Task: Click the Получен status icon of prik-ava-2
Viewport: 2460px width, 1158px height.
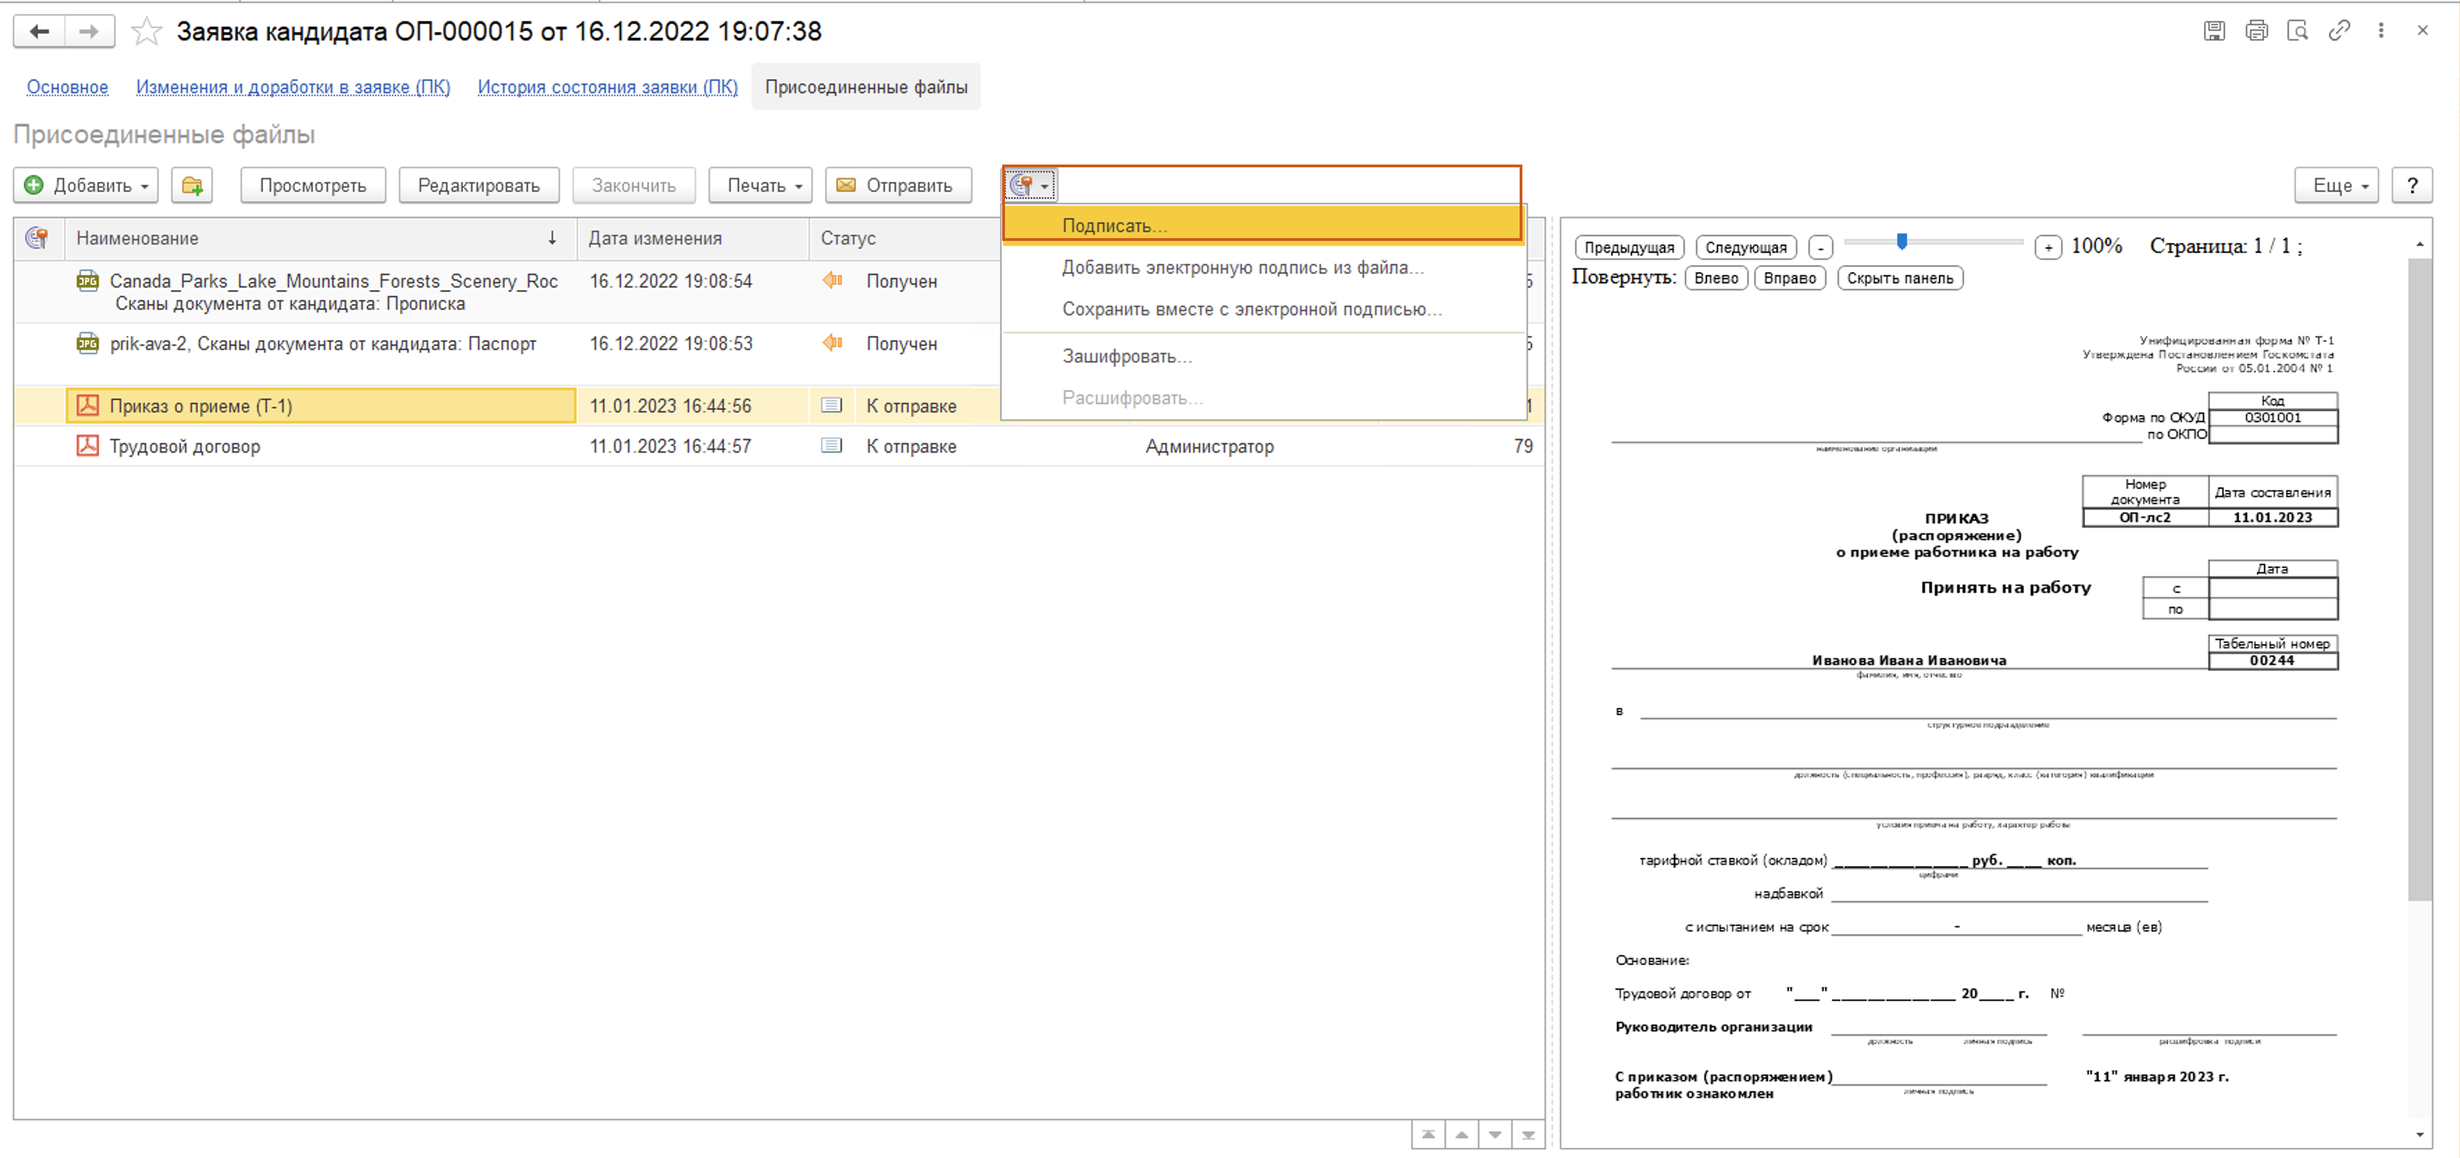Action: [833, 344]
